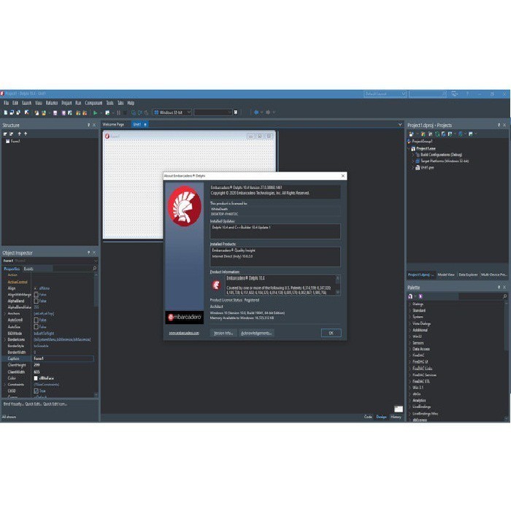Click the Version Info button
This screenshot has width=511, height=511.
coord(223,333)
